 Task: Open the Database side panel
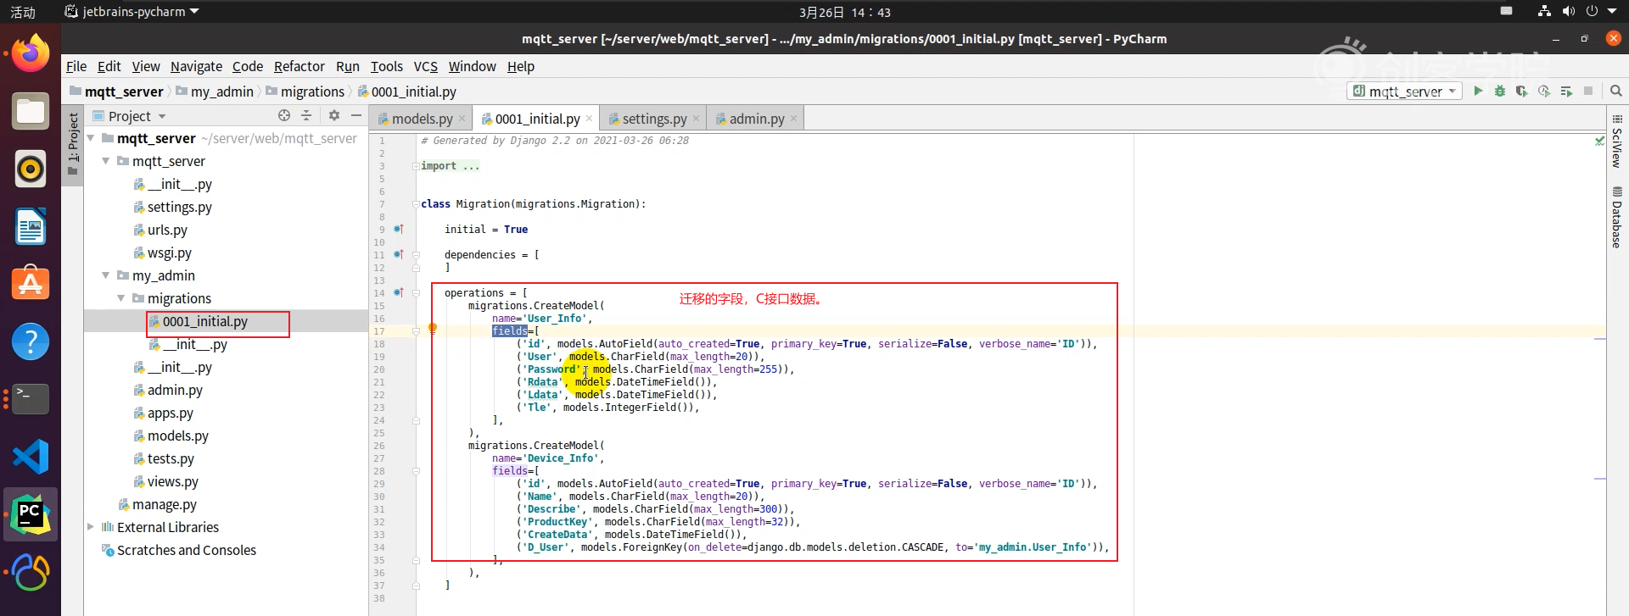pyautogui.click(x=1617, y=217)
